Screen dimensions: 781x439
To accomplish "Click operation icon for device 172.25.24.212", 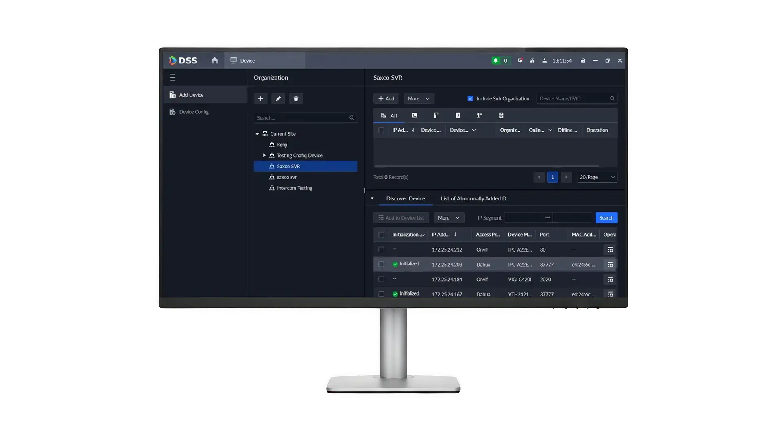I will click(610, 250).
